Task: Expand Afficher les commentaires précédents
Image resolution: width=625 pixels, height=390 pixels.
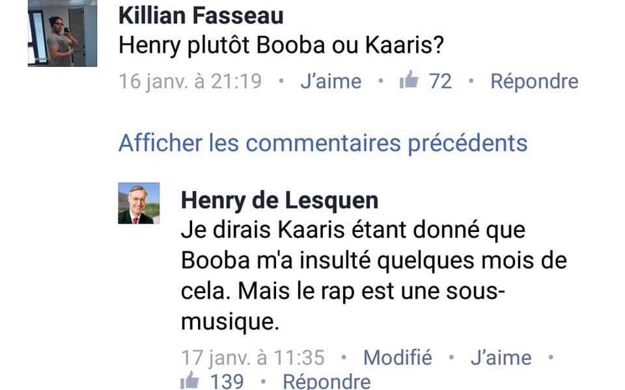Action: (323, 142)
